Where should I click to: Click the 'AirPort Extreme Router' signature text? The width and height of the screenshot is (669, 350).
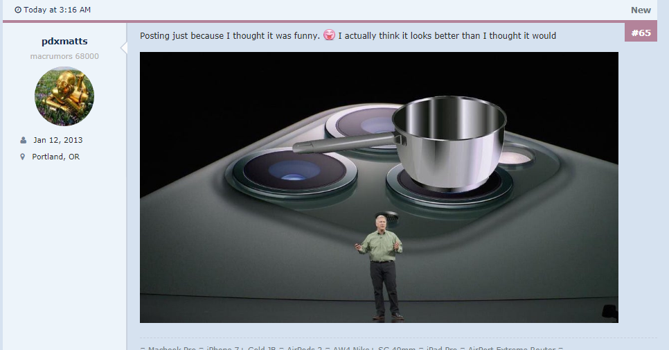click(512, 348)
